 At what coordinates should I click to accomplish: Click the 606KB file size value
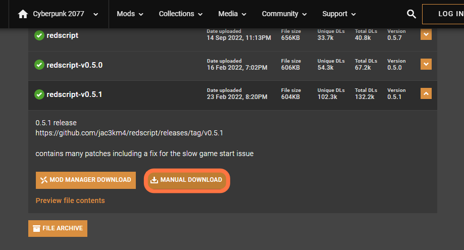(290, 68)
